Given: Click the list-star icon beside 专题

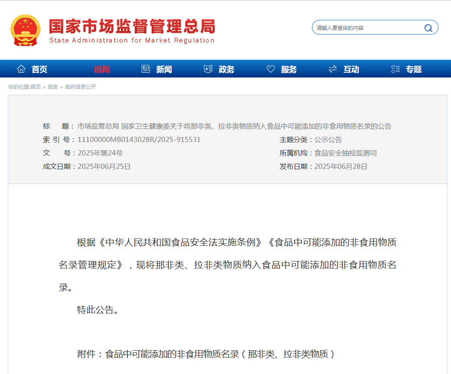Looking at the screenshot, I should click(x=395, y=69).
